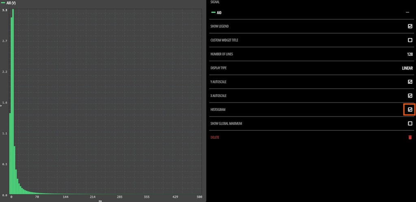
Task: Click the tallest green histogram bar
Action: coord(13,102)
